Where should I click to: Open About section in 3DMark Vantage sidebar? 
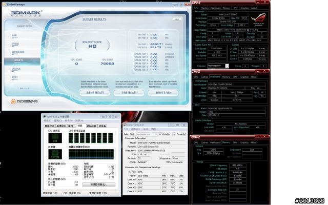15,77
